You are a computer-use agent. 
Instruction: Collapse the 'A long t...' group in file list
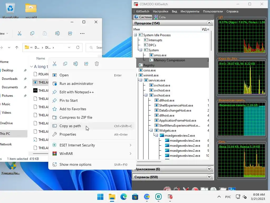coord(31,66)
